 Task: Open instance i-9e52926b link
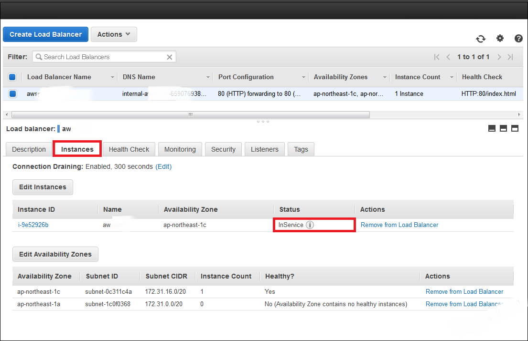(33, 225)
